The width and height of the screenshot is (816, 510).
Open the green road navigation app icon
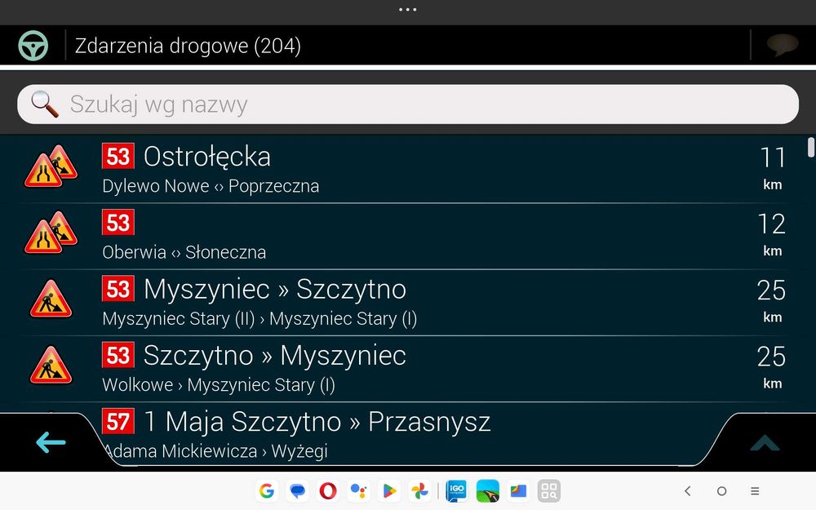(488, 490)
